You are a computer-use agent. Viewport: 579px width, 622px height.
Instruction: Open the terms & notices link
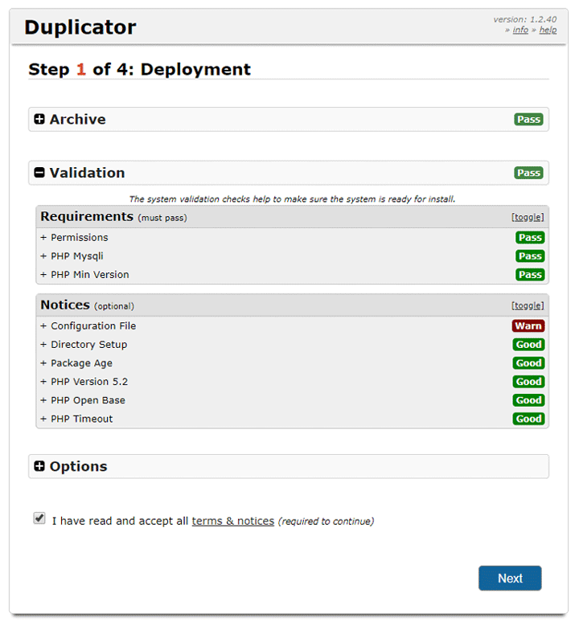(x=233, y=521)
